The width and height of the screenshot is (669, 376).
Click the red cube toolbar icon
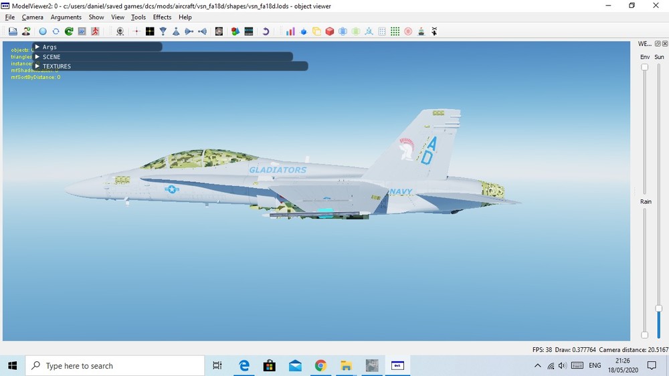pyautogui.click(x=330, y=31)
